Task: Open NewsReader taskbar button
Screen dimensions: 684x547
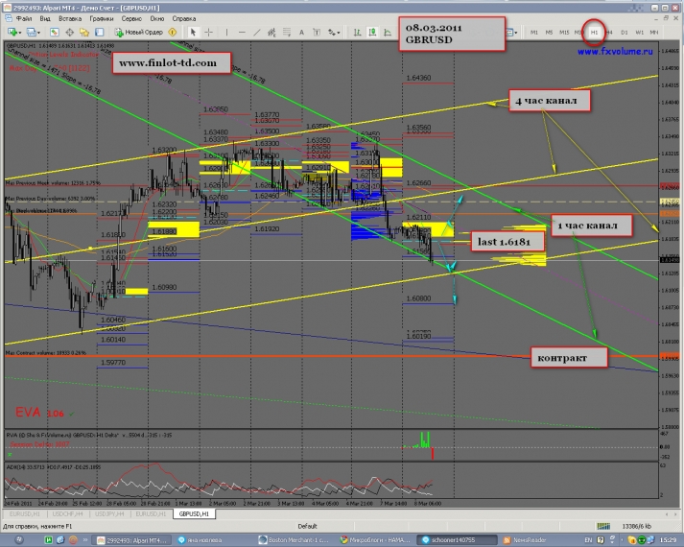Action: 525,540
